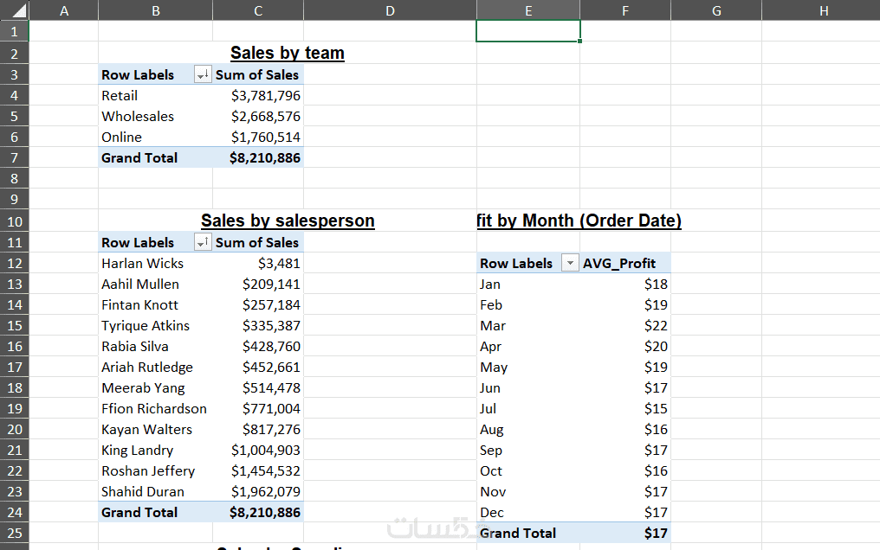Click the Sales by team title cell
The image size is (880, 550).
pyautogui.click(x=287, y=54)
